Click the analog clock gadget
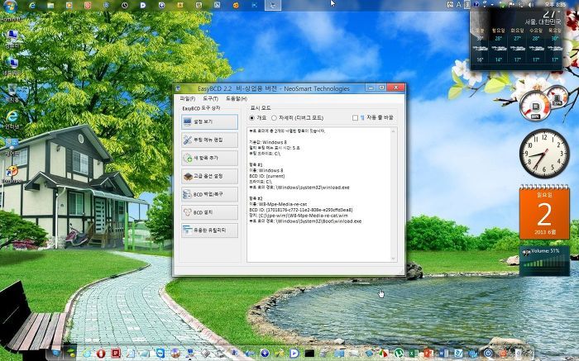Screen dimensions: 579x361 coord(544,154)
